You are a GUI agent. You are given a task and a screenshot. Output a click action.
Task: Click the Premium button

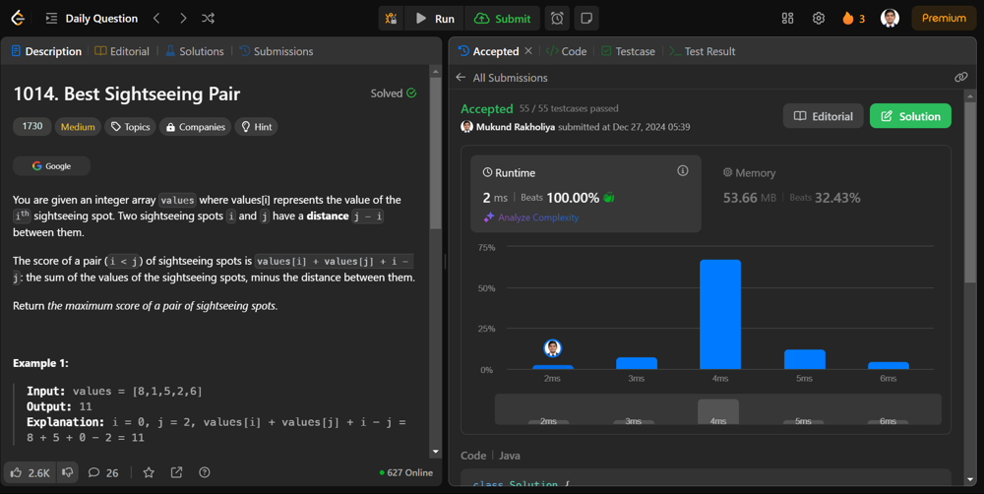tap(944, 18)
